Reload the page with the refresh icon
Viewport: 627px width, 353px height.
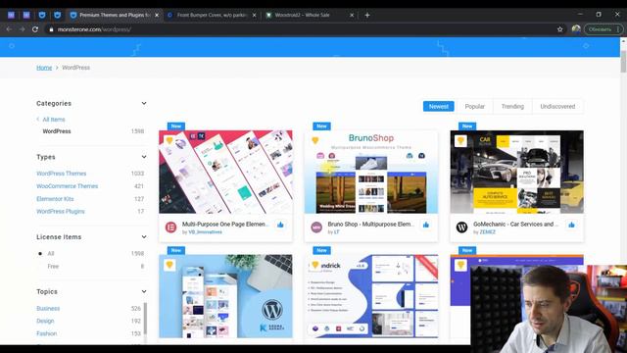tap(35, 29)
